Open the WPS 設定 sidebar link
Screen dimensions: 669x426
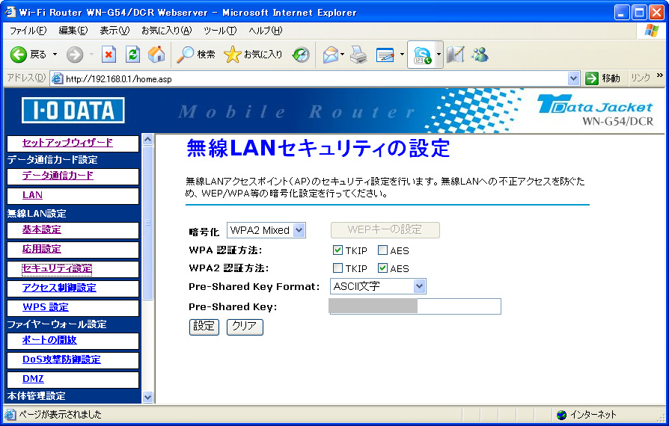click(45, 307)
